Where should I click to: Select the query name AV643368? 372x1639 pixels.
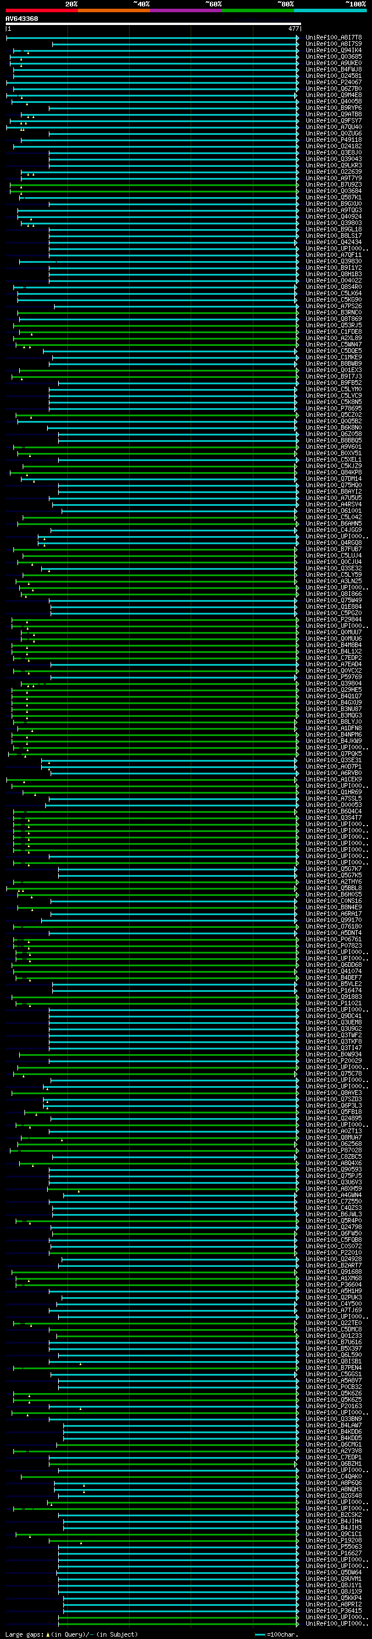22,19
